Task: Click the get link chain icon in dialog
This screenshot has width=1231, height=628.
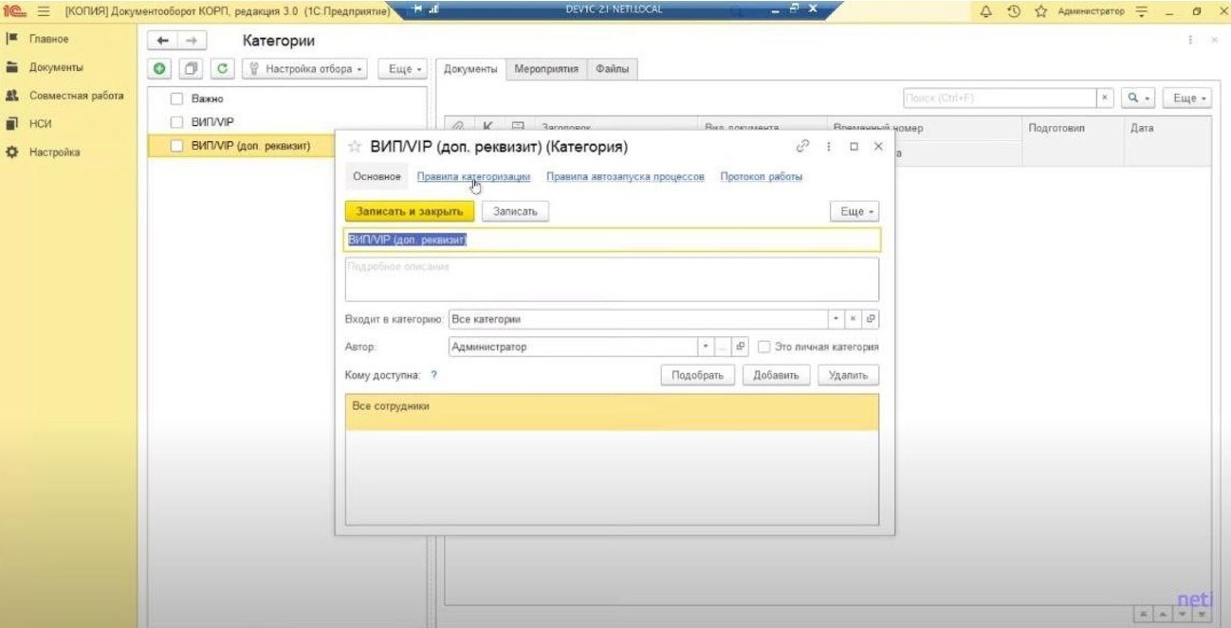Action: tap(802, 147)
